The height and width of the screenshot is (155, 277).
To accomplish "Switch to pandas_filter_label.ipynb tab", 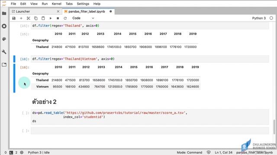I will click(x=88, y=12).
